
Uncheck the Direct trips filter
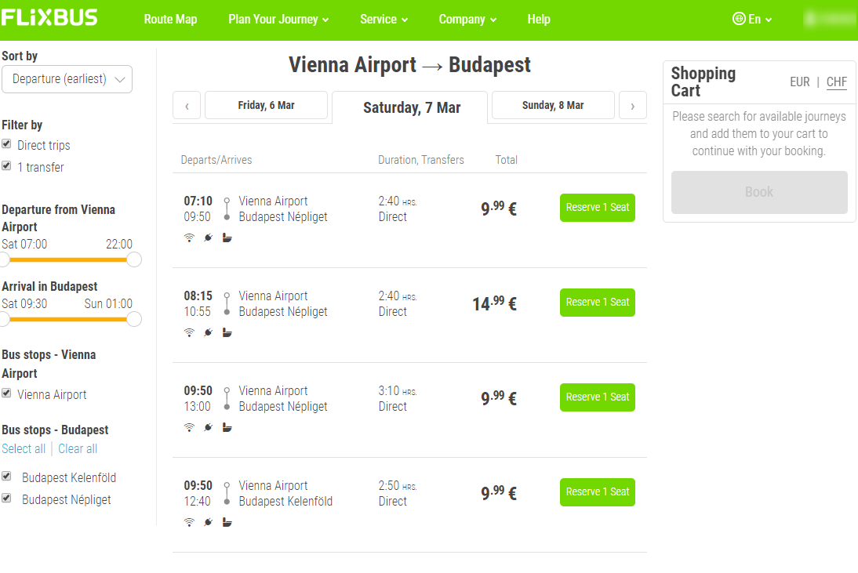click(6, 143)
